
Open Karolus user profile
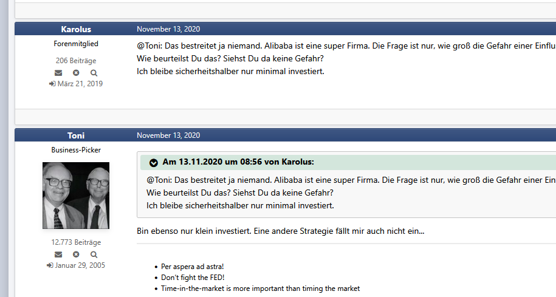click(76, 29)
